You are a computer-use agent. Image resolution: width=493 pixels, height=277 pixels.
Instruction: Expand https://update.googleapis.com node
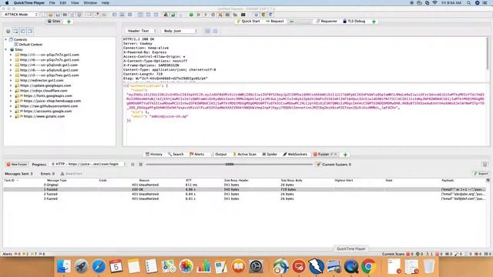coord(11,85)
